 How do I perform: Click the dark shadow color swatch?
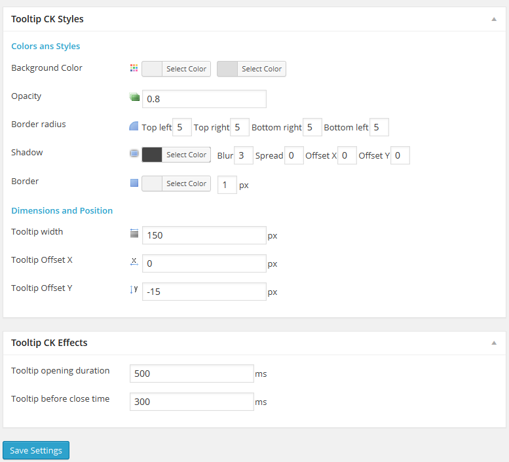coord(152,155)
